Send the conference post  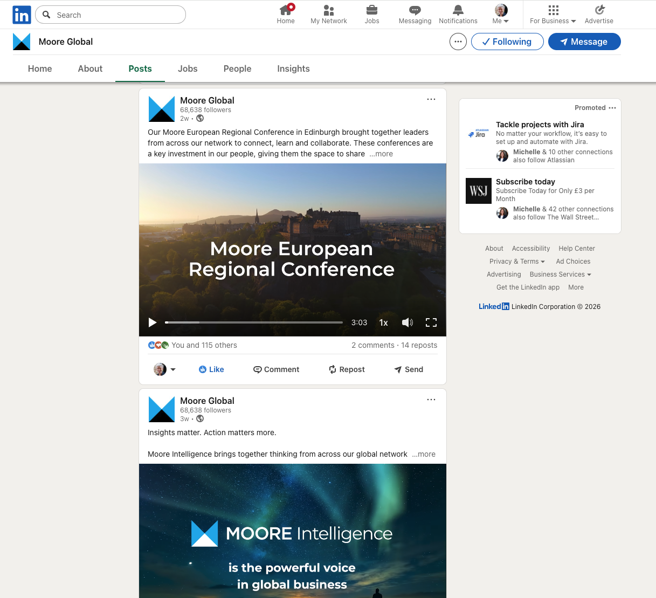pos(409,369)
